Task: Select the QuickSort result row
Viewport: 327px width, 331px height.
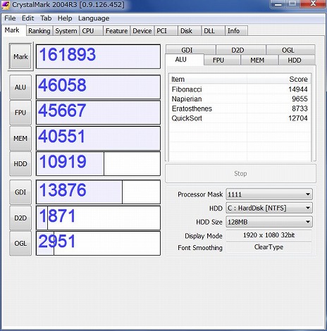Action: pyautogui.click(x=240, y=118)
